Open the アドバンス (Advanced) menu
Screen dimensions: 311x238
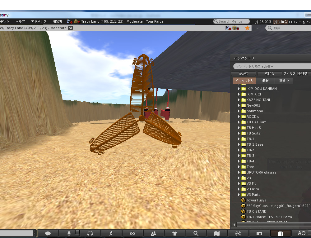39,21
